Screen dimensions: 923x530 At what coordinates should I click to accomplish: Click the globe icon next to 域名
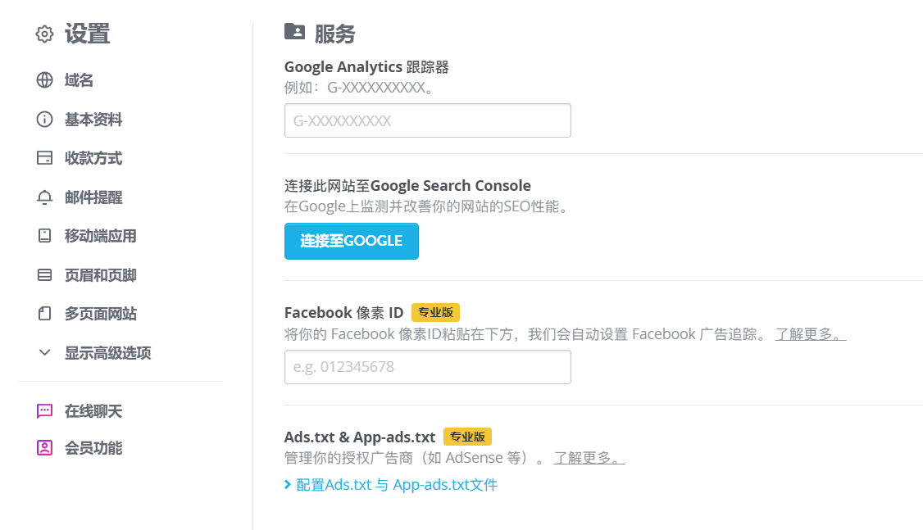[44, 80]
